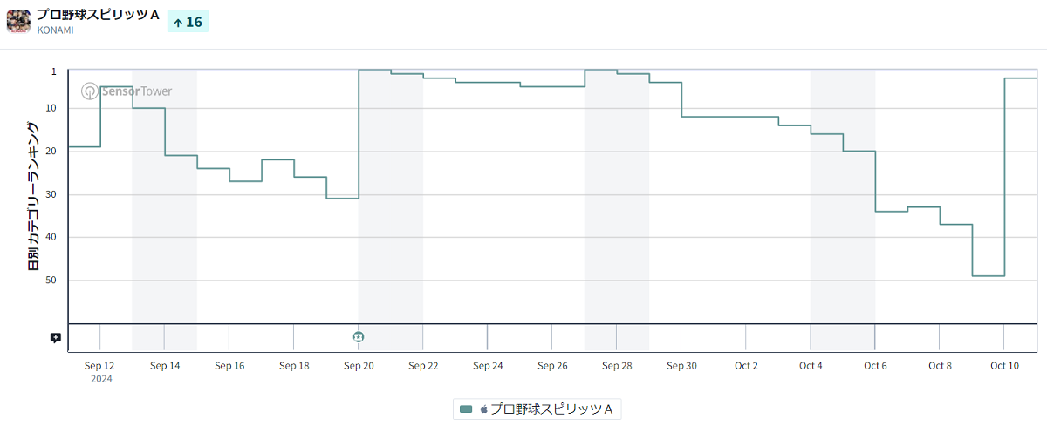Open the KONAMI publisher link
This screenshot has width=1047, height=426.
pyautogui.click(x=55, y=30)
